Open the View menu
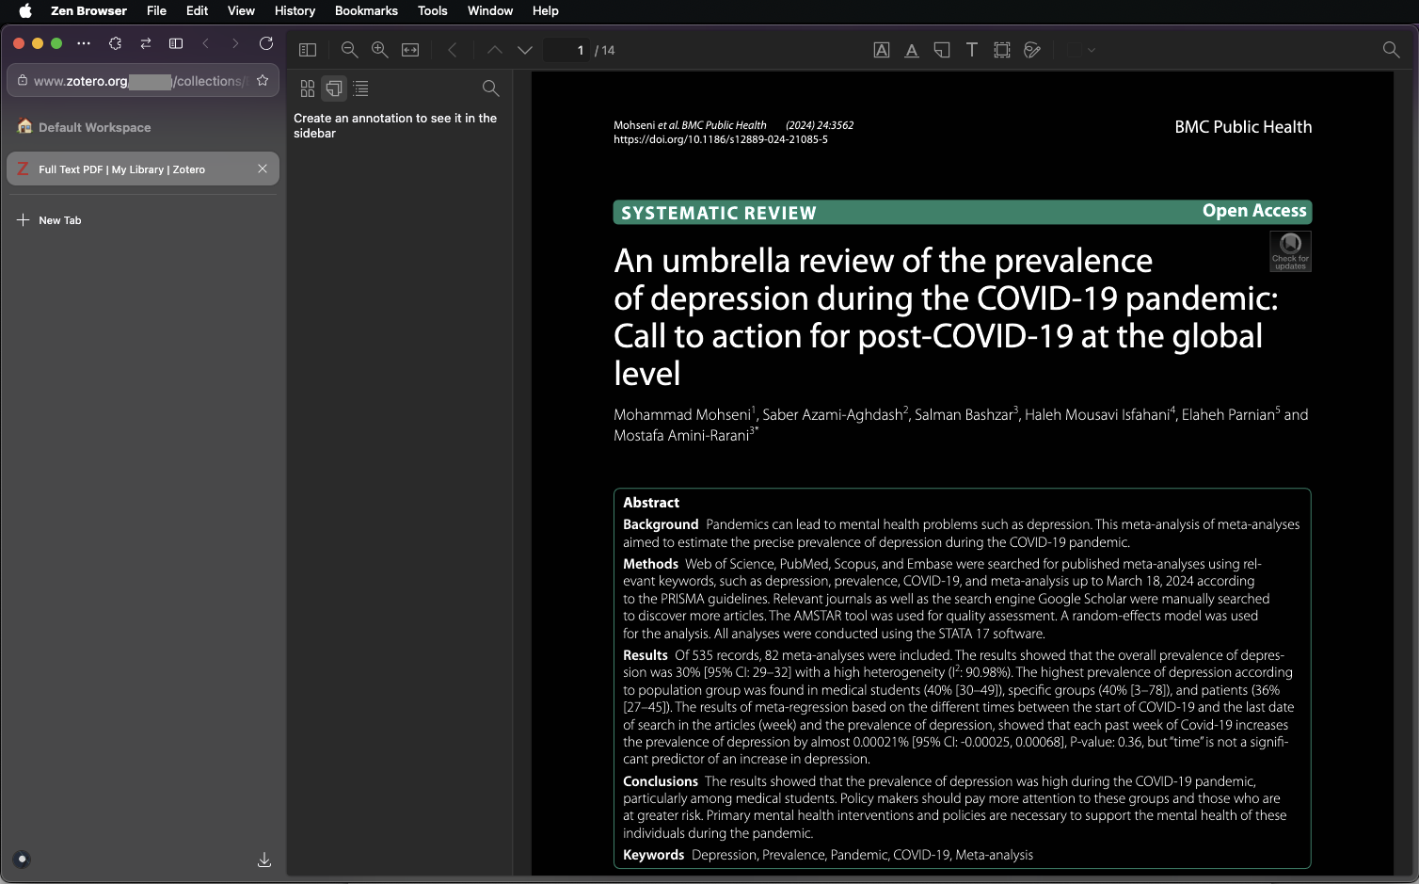1419x884 pixels. (x=241, y=11)
